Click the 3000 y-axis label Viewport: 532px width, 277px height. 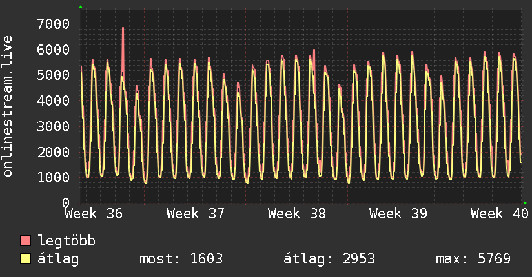pyautogui.click(x=54, y=127)
